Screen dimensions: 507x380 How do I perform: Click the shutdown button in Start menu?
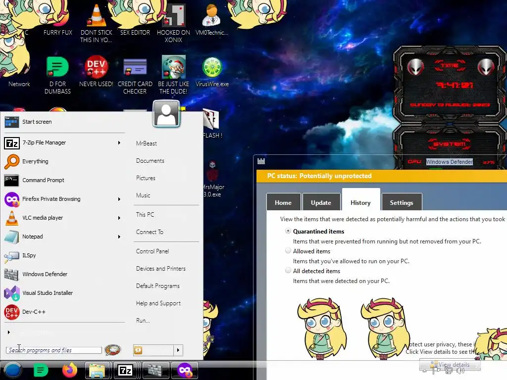[x=153, y=350]
